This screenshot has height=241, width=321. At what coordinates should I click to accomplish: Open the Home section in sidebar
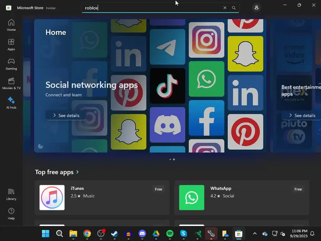coord(11,25)
